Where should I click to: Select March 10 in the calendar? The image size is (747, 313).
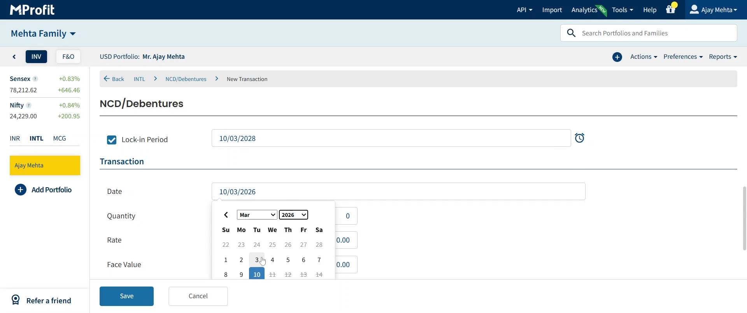[257, 274]
